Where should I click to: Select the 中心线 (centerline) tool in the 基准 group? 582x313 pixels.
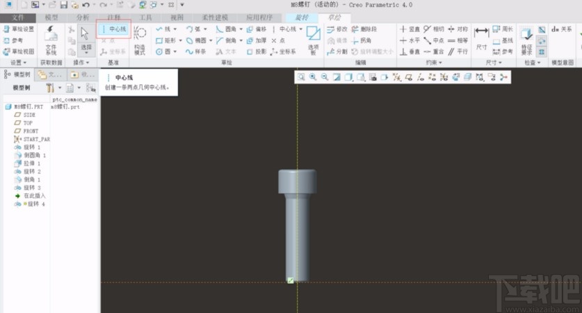point(113,29)
